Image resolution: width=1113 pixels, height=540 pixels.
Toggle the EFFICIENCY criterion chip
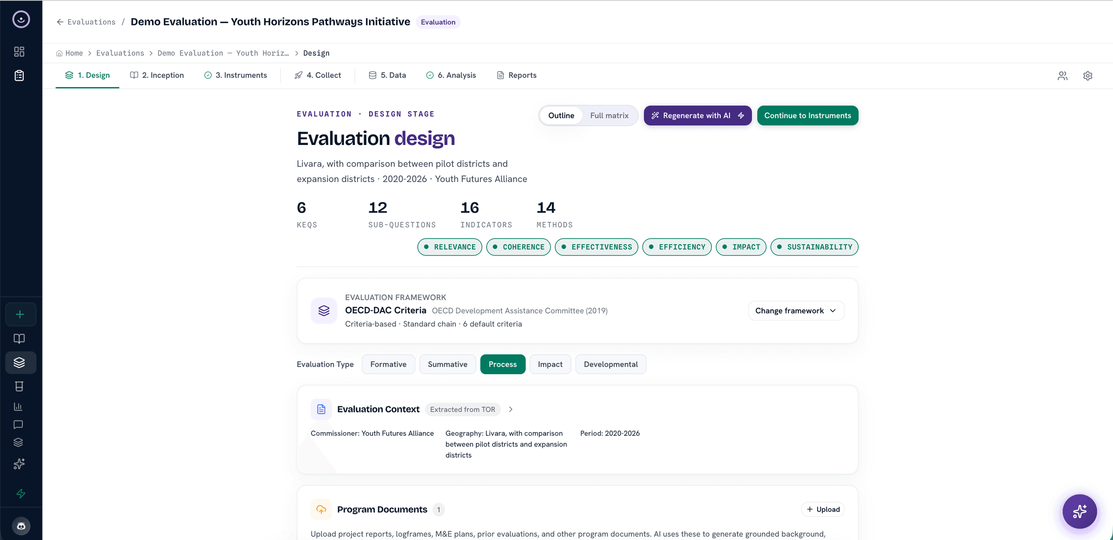coord(677,247)
